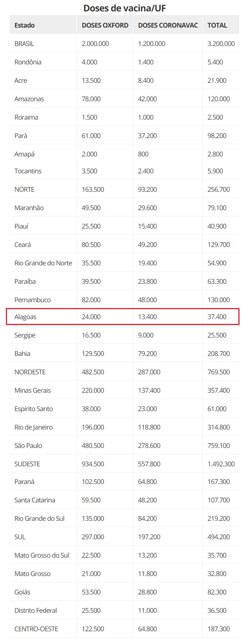Click the DOSES CORONAVAC column header
Screen dimensions: 245x643
168,25
